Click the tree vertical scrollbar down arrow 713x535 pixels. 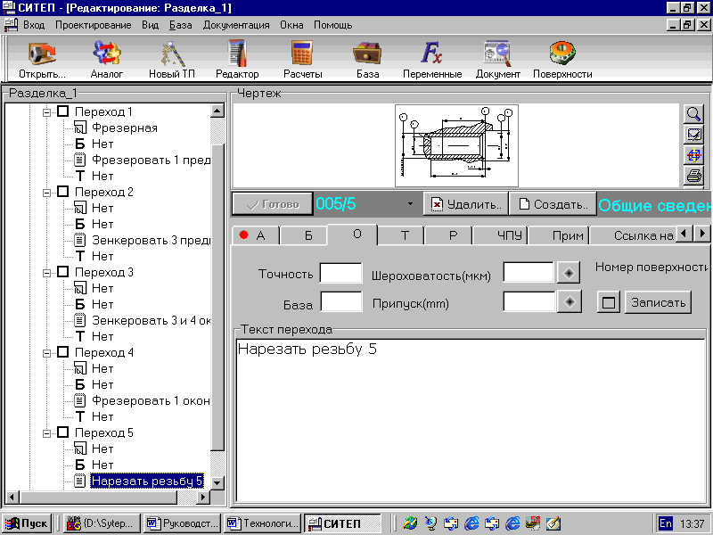(218, 482)
